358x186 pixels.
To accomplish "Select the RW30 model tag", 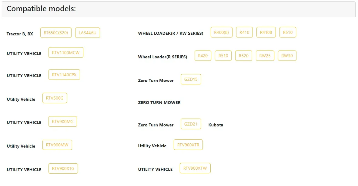I will click(287, 56).
